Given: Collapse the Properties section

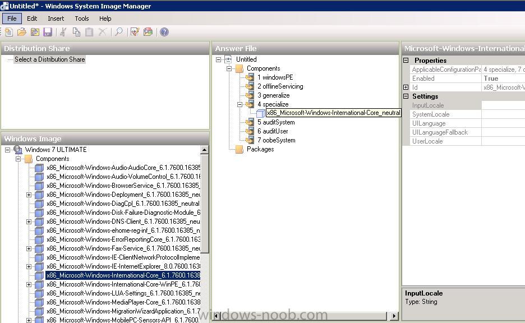Looking at the screenshot, I should point(406,60).
